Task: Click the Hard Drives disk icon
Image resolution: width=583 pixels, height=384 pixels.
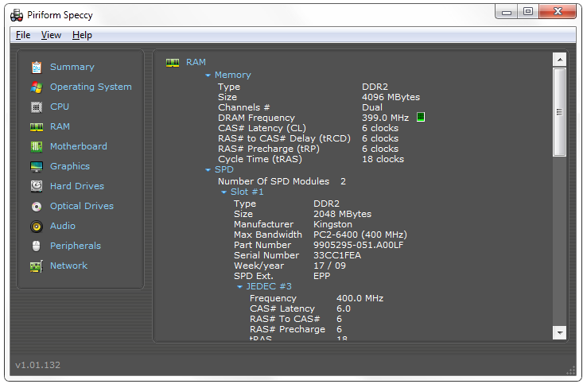Action: click(37, 186)
